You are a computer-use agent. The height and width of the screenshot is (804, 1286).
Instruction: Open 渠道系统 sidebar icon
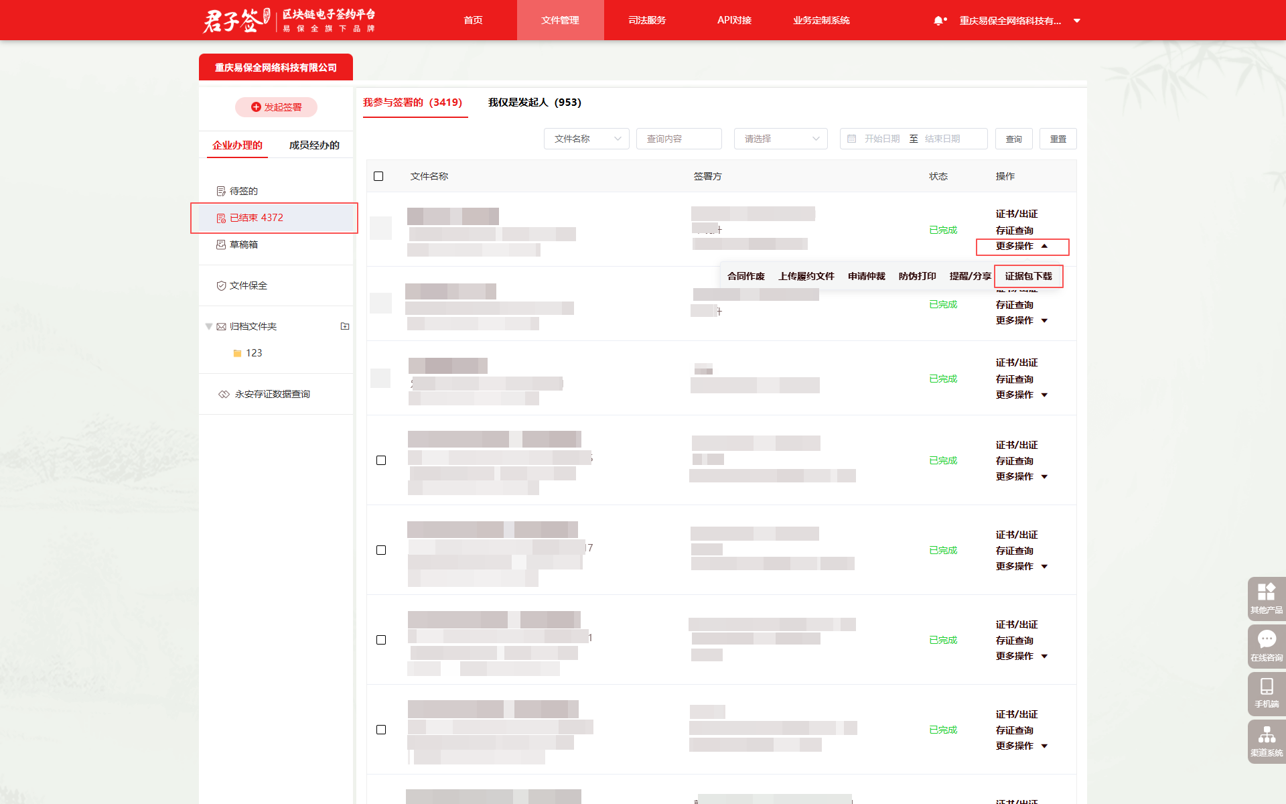1266,740
